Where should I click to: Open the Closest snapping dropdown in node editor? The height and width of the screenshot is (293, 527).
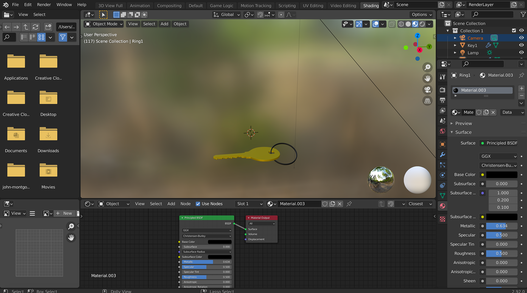[420, 204]
